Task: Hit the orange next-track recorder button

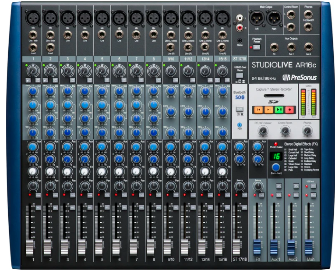Action: click(x=268, y=110)
